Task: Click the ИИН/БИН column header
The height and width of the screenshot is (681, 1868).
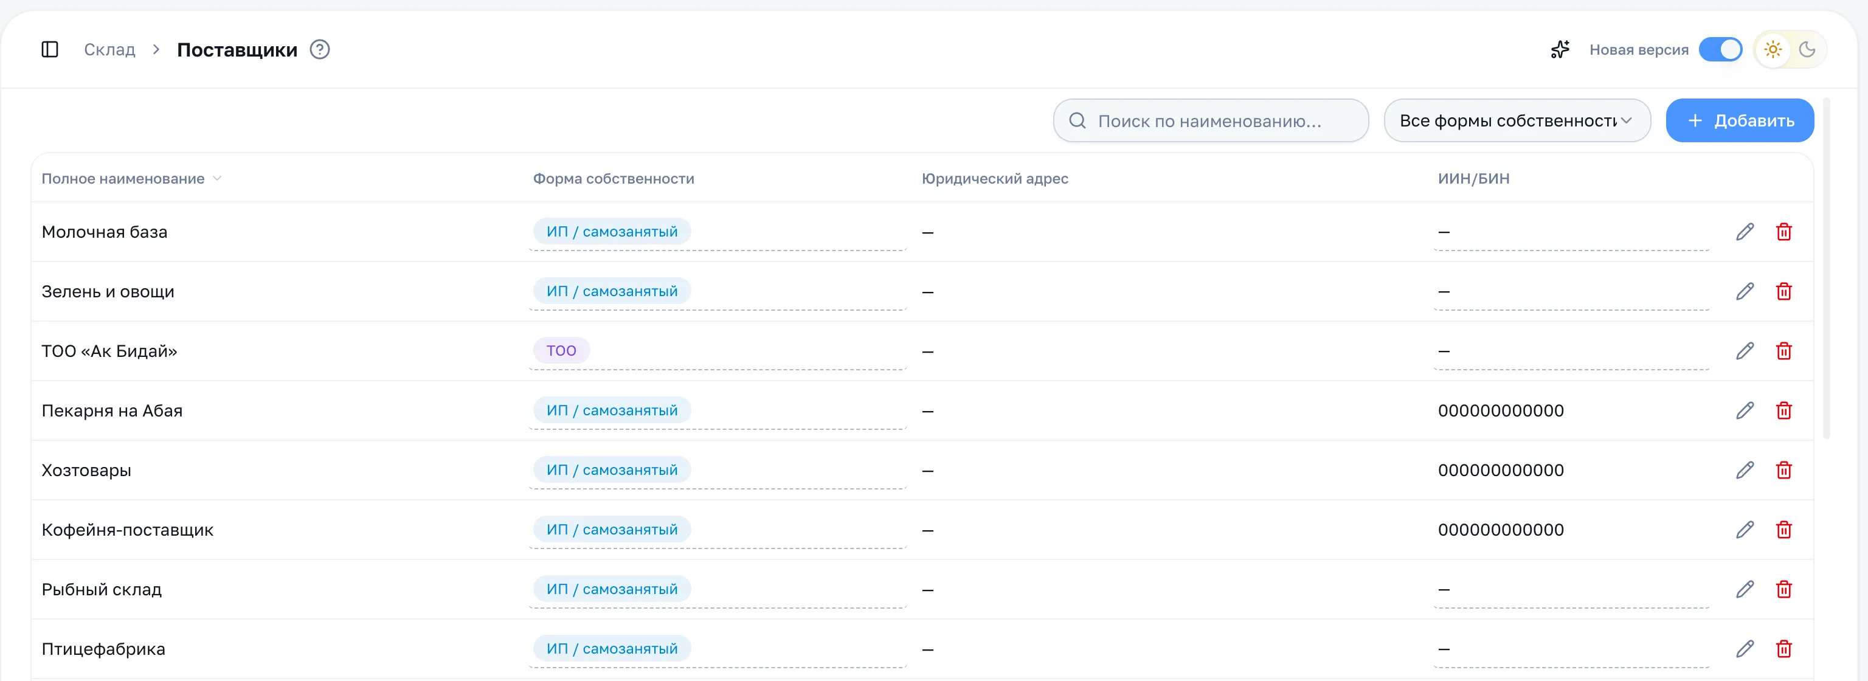Action: 1473,178
